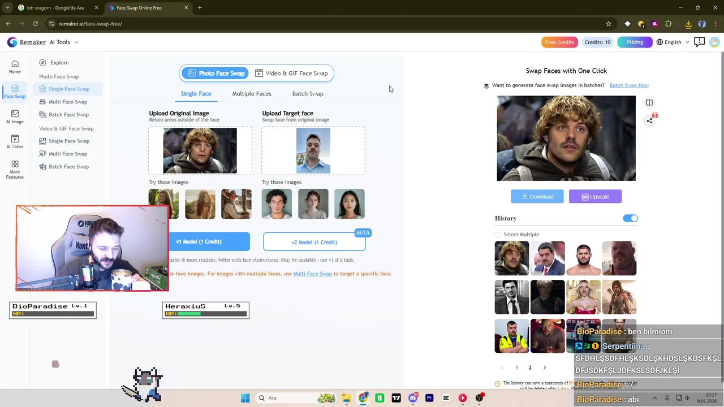Click the Free Credits button
724x407 pixels.
pos(559,42)
